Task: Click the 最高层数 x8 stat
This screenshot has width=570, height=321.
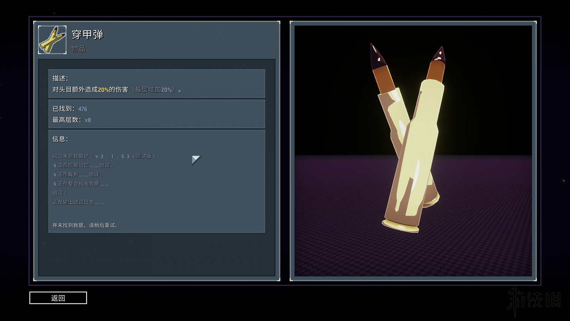Action: (x=72, y=120)
